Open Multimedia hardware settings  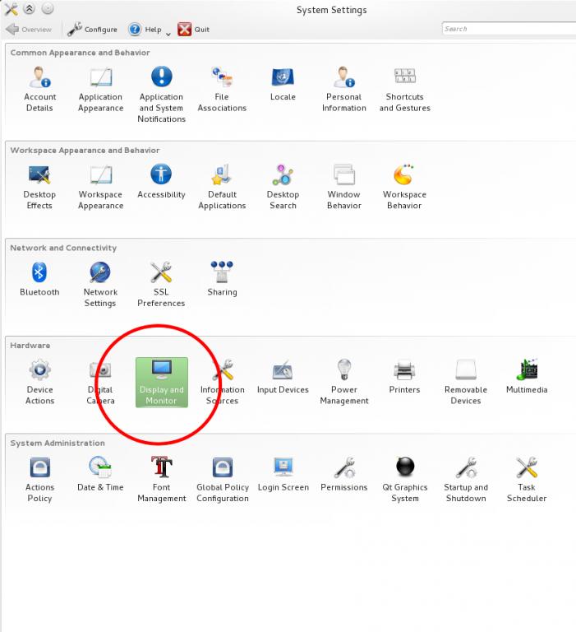(527, 375)
